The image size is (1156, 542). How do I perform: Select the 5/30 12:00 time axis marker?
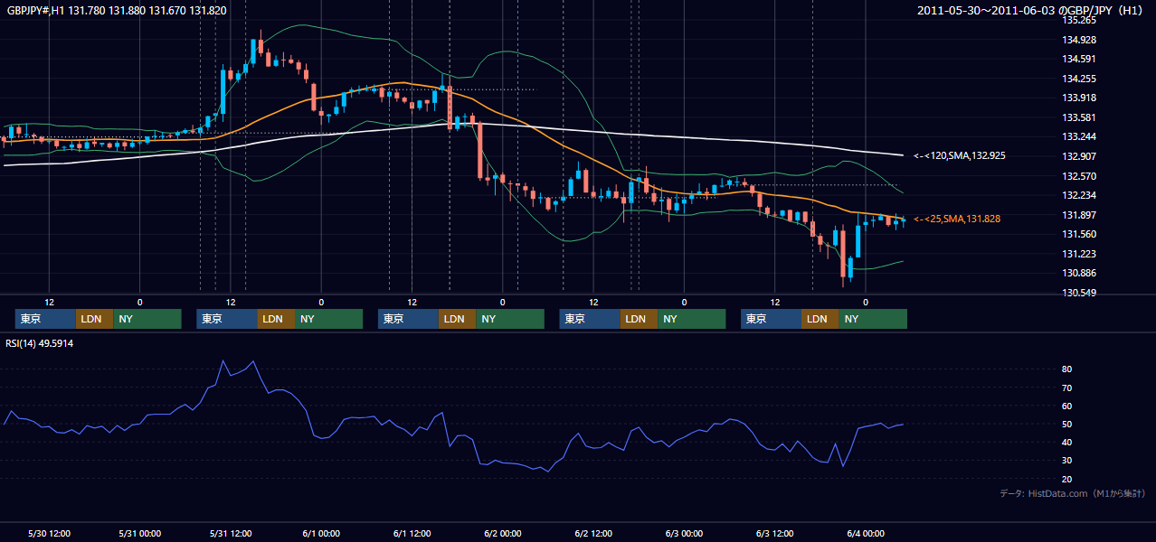[x=50, y=533]
